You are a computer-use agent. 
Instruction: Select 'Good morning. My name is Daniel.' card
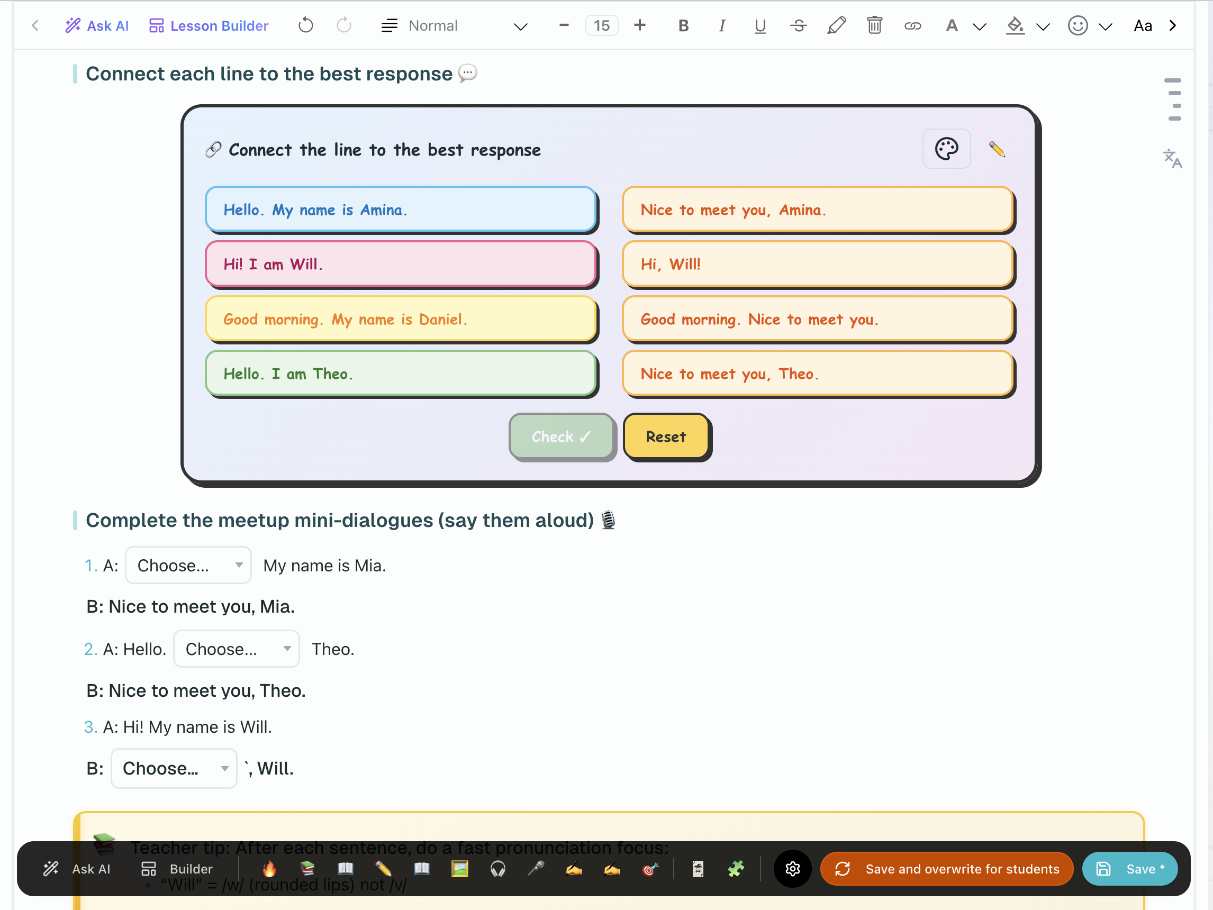coord(401,319)
